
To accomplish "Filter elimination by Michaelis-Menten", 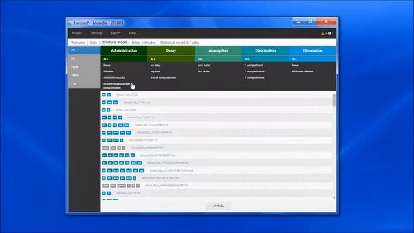I will coord(302,71).
